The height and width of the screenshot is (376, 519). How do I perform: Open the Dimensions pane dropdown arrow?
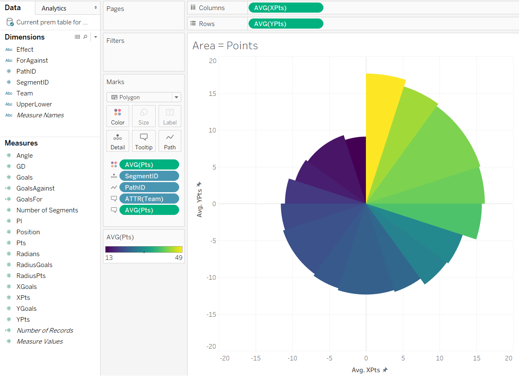[x=95, y=37]
